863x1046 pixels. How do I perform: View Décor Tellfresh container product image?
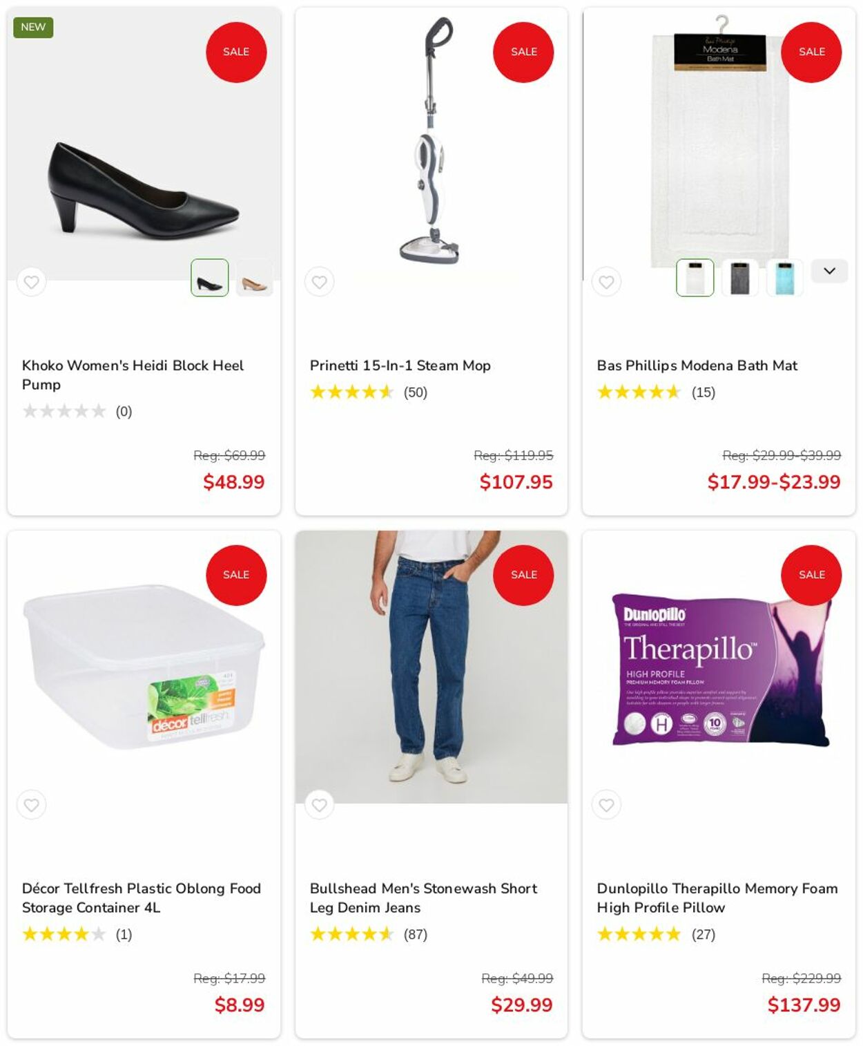(x=144, y=667)
